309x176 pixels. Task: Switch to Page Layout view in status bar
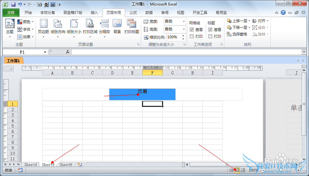(x=237, y=170)
